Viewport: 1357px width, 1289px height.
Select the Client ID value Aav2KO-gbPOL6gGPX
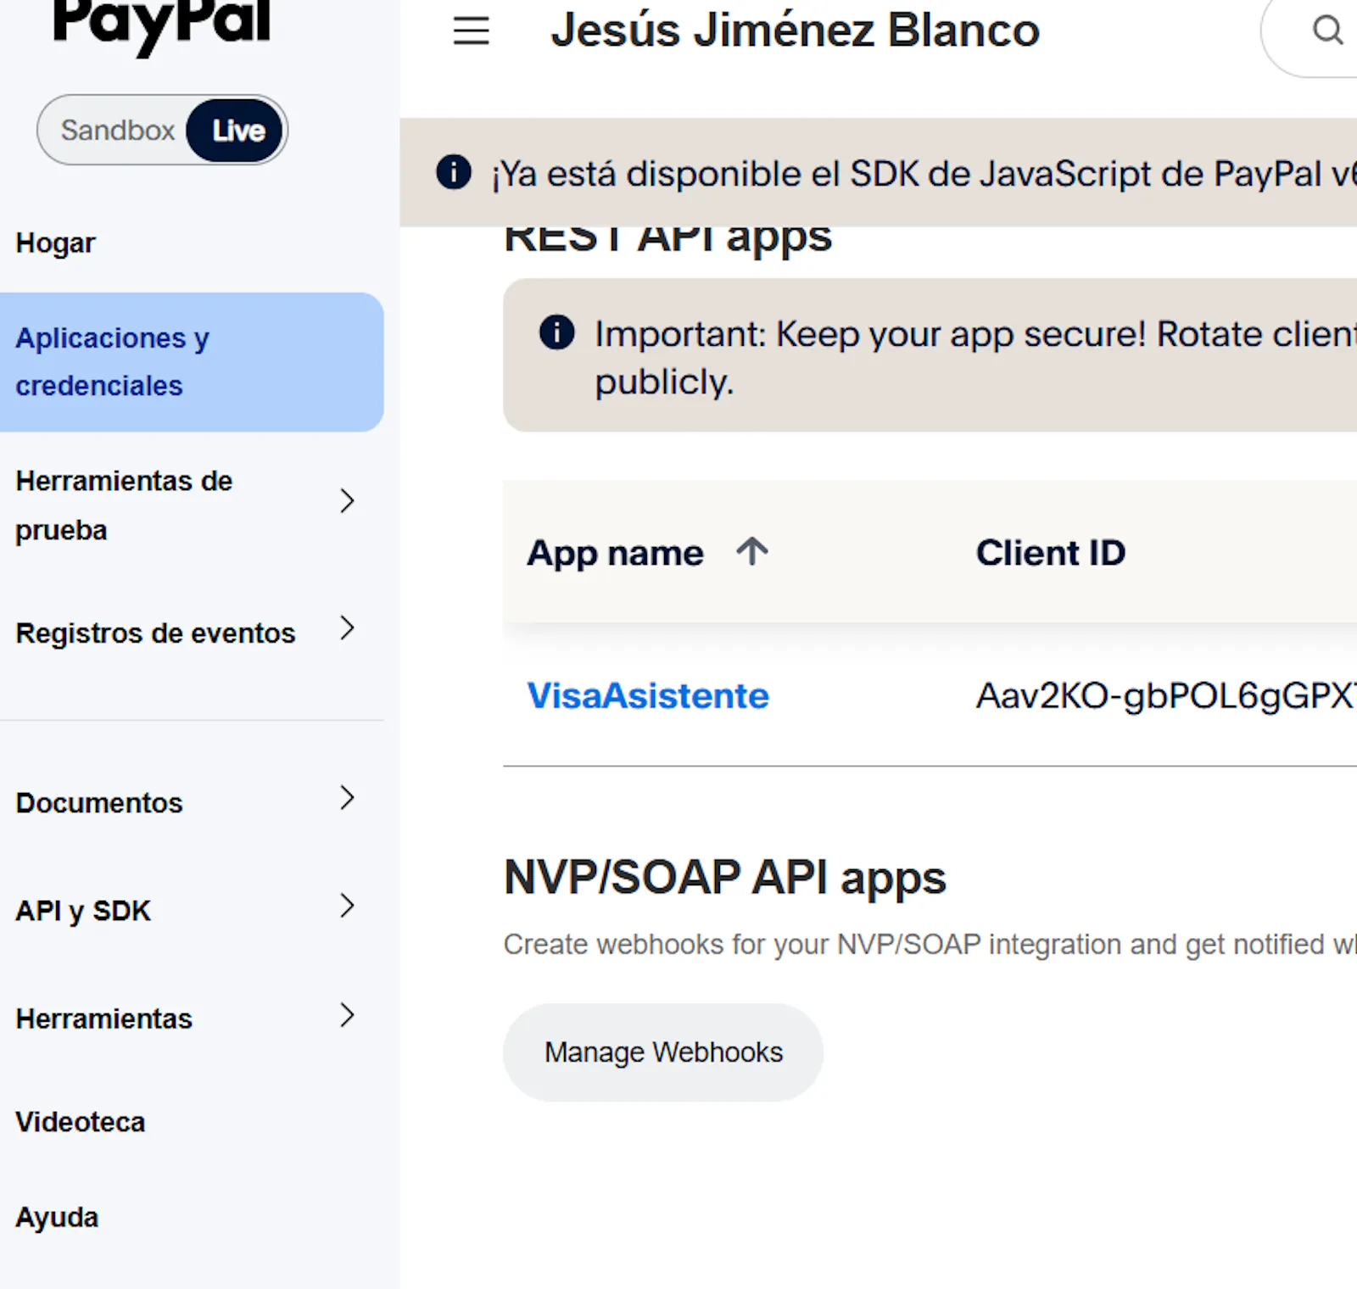tap(1166, 696)
